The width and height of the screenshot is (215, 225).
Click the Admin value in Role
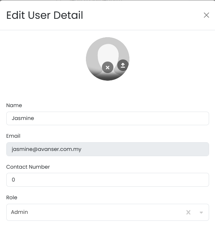click(x=19, y=212)
